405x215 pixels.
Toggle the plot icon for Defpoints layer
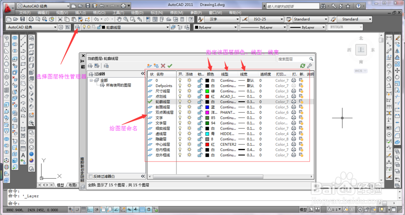point(294,86)
